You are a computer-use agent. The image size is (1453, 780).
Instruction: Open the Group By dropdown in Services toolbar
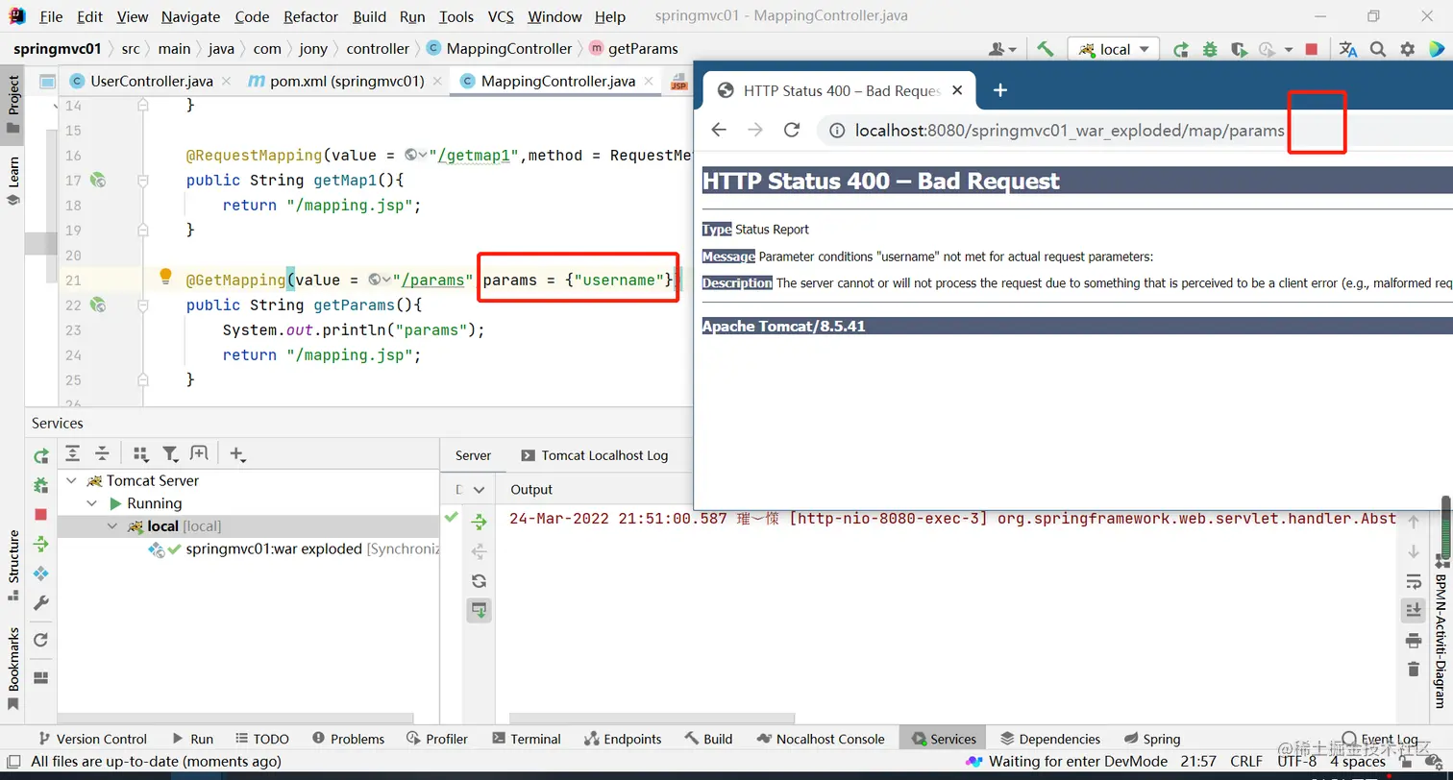pos(140,454)
